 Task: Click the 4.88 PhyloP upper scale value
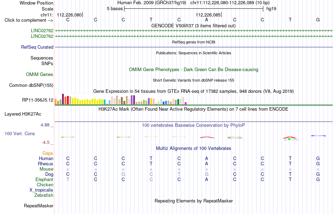coord(45,125)
